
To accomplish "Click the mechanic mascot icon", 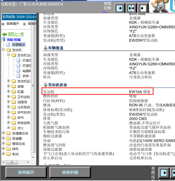I will tap(160, 6).
